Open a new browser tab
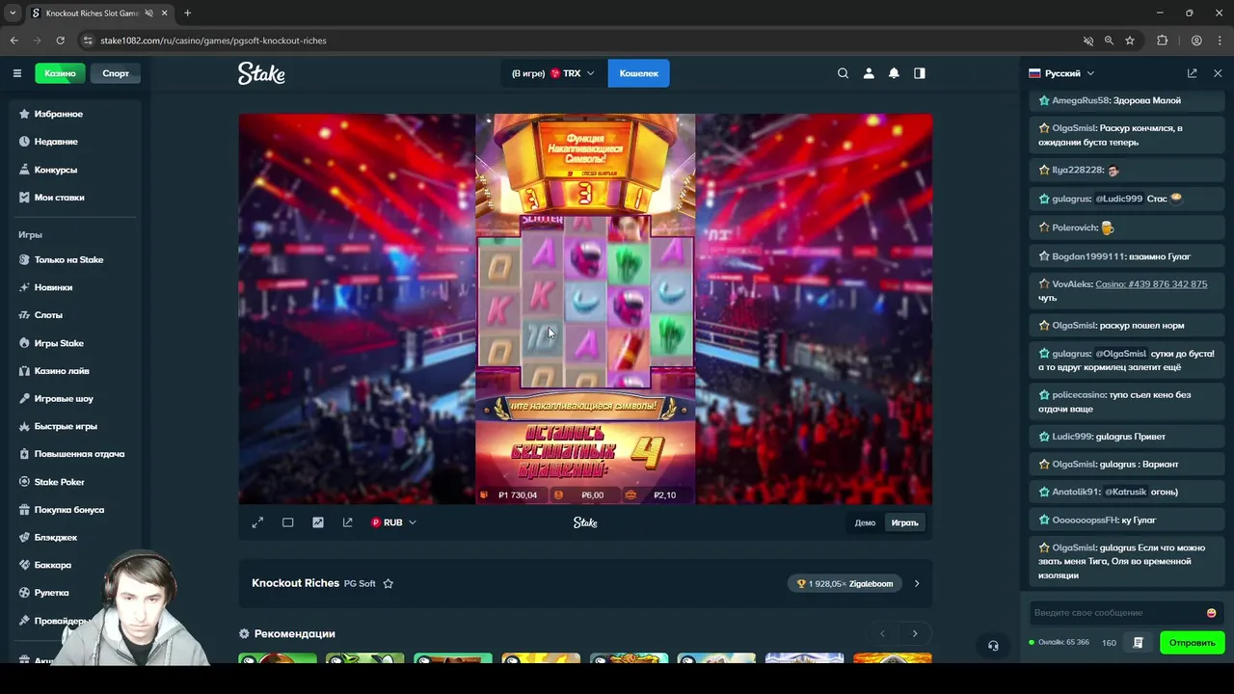1234x694 pixels. (x=187, y=13)
